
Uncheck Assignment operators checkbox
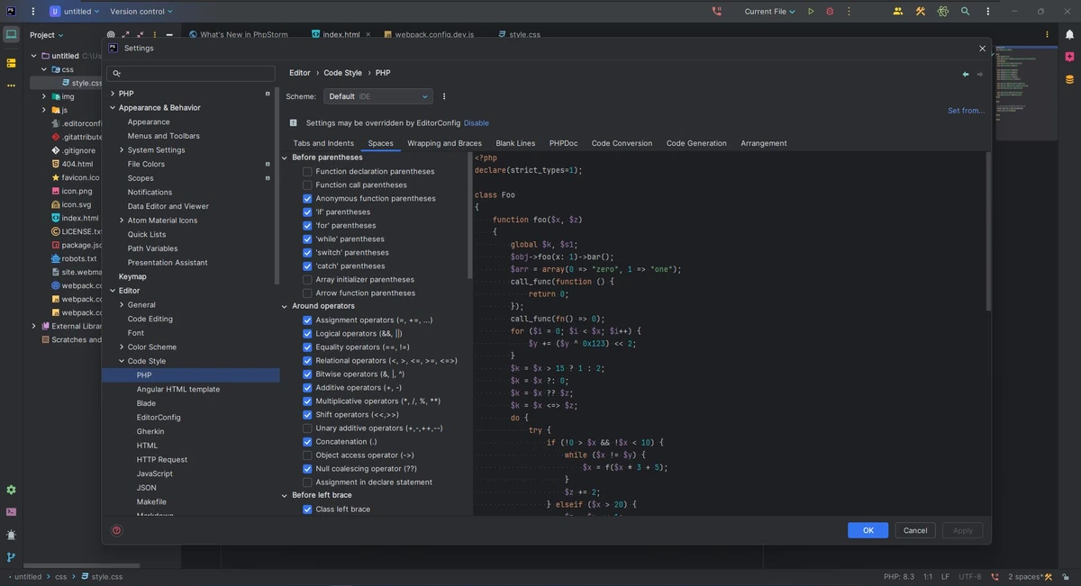click(307, 320)
